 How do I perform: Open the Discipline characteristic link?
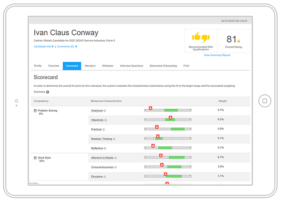pos(97,176)
